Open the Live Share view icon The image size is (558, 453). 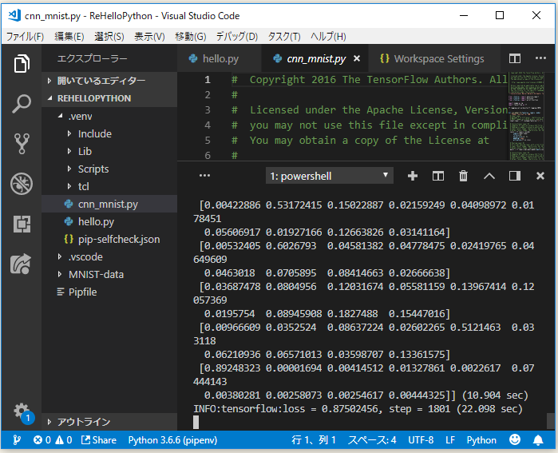(x=22, y=264)
